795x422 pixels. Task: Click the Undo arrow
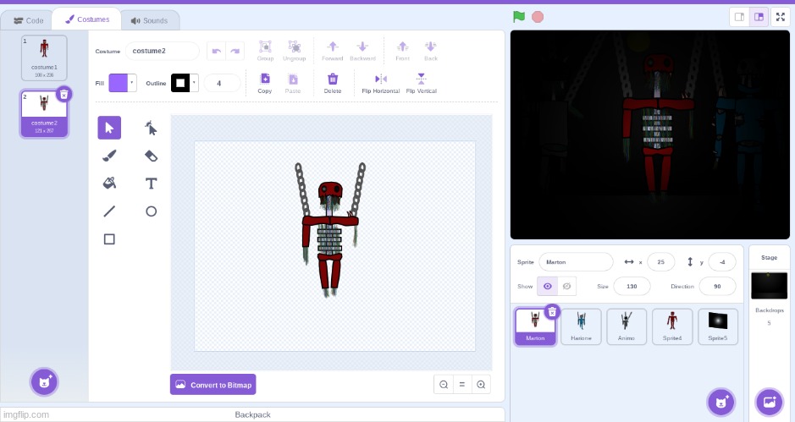pyautogui.click(x=217, y=52)
